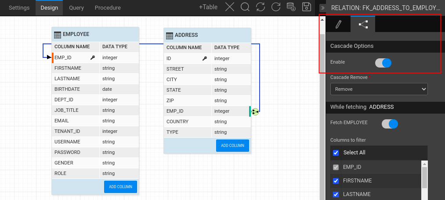Viewport: 445px width, 200px height.
Task: Click the relation node icon on ADDRESS table
Action: coord(255,111)
